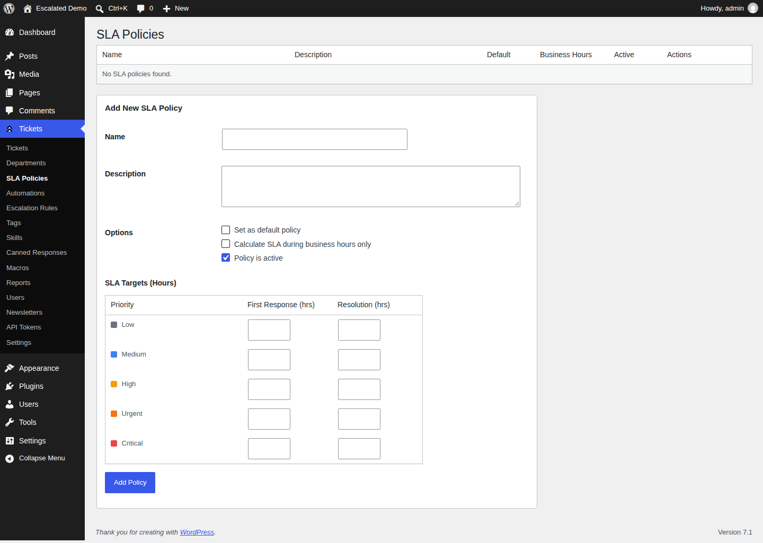Screen dimensions: 763x543
Task: Click the Low priority gray swatch
Action: pos(114,325)
